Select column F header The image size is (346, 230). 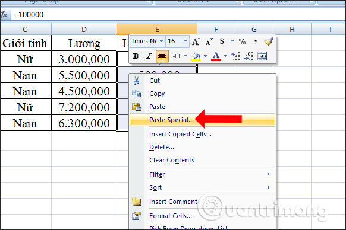tap(216, 29)
